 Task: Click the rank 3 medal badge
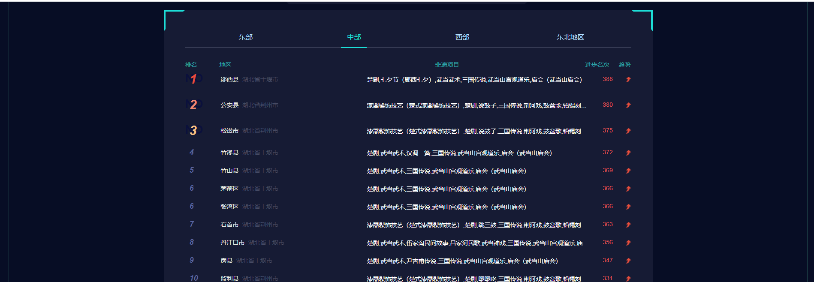[193, 130]
